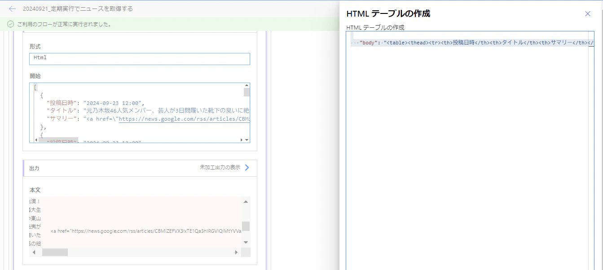Viewport: 603px width, 270px height.
Task: Click the 投稿日時 value 2024-09-23 12:00
Action: tap(113, 103)
